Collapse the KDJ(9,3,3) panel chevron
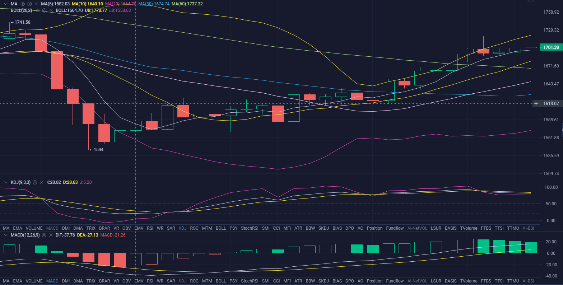Screen dimensions: 563x285 point(5,182)
